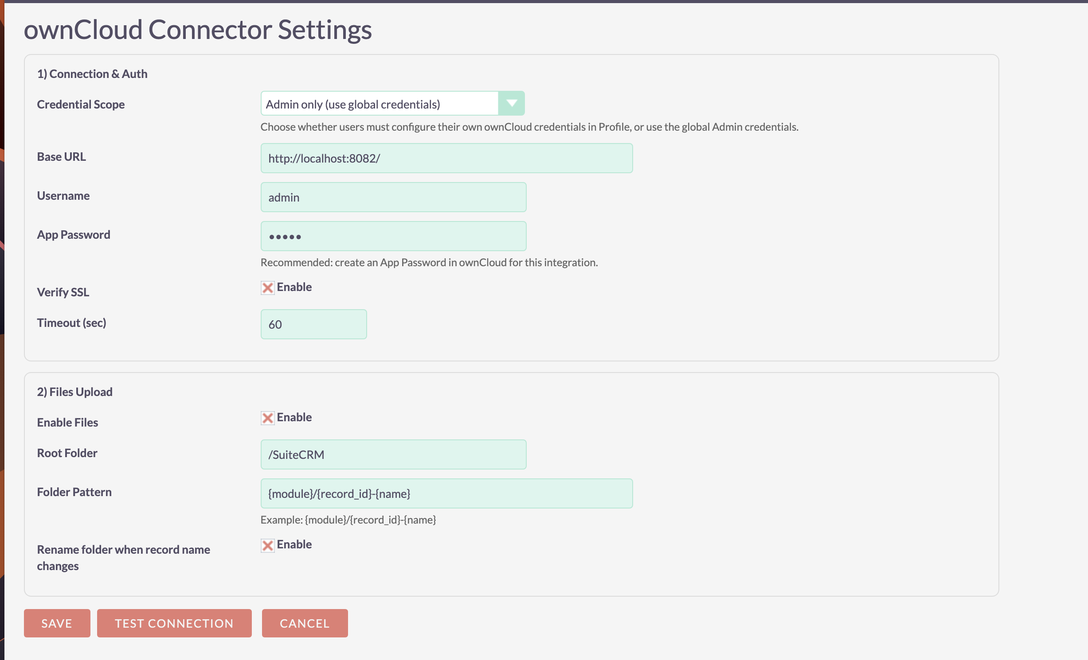
Task: Click the '1) Connection & Auth' section header
Action: coord(92,74)
